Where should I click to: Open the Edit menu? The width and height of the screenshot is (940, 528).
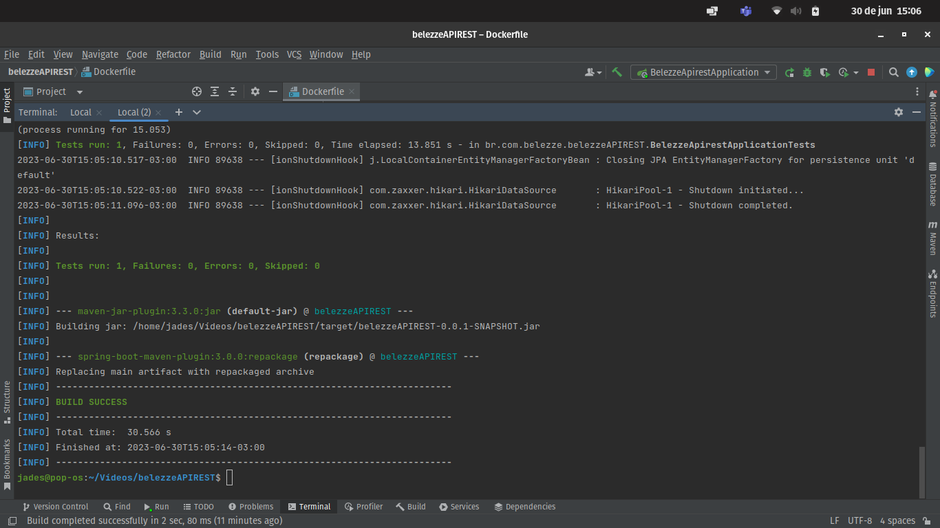point(36,54)
